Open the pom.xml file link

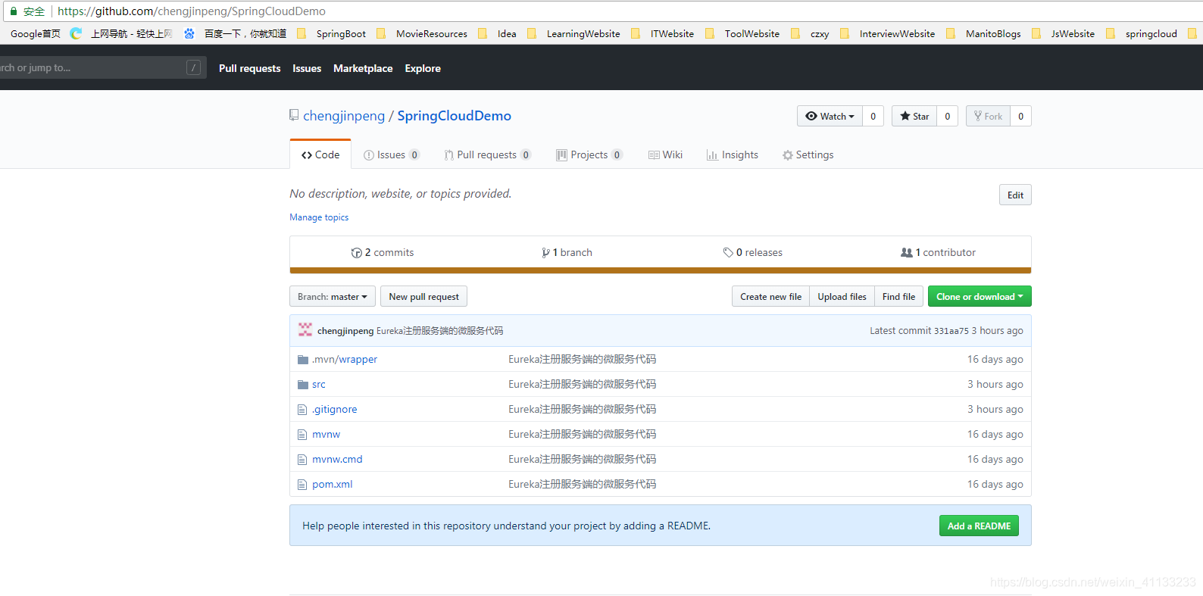pyautogui.click(x=333, y=485)
